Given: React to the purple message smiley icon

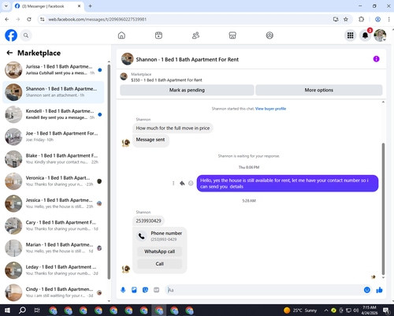Looking at the screenshot, I should pyautogui.click(x=191, y=183).
